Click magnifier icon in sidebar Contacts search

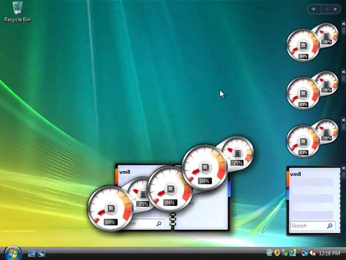[x=330, y=226]
